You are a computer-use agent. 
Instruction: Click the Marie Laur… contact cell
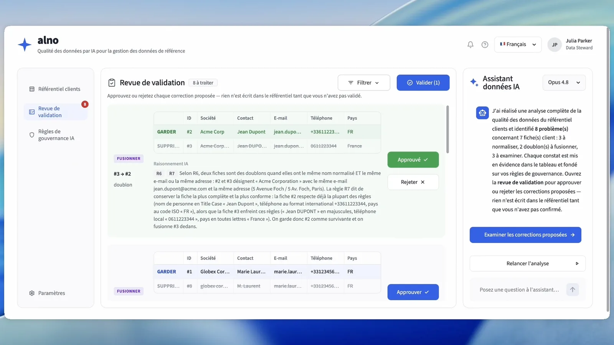[x=251, y=272]
